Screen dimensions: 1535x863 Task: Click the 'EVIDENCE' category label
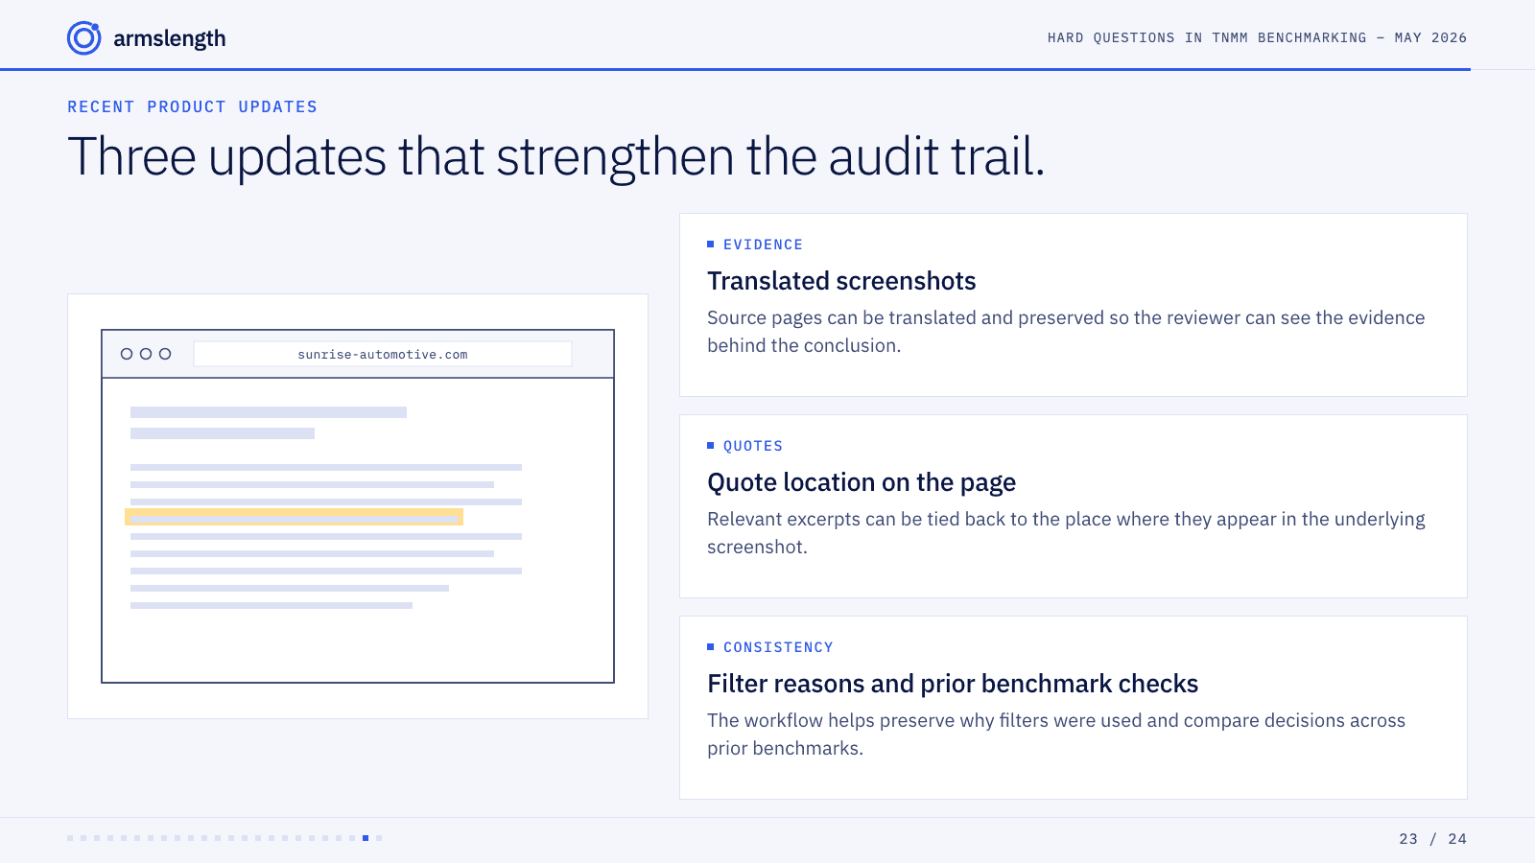click(x=763, y=245)
